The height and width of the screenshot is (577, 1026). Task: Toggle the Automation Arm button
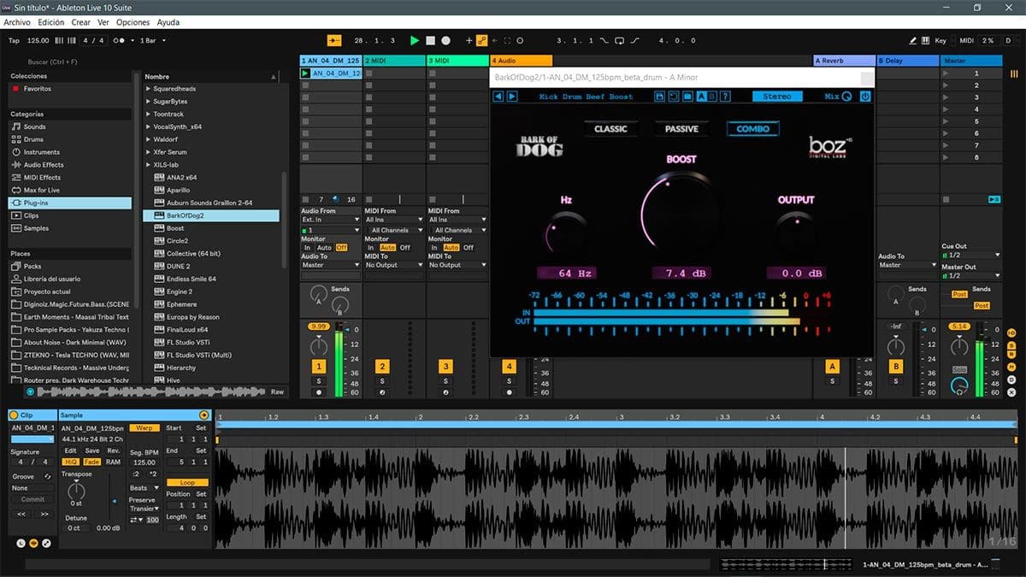pos(482,40)
